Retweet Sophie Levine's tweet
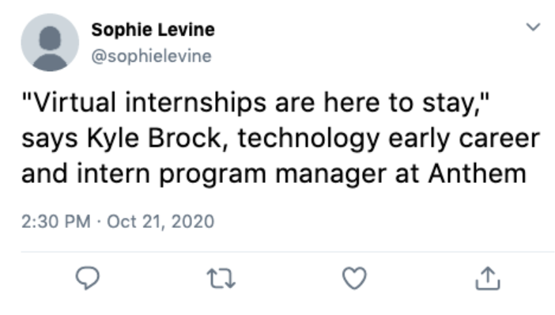Image resolution: width=555 pixels, height=315 pixels. tap(221, 279)
